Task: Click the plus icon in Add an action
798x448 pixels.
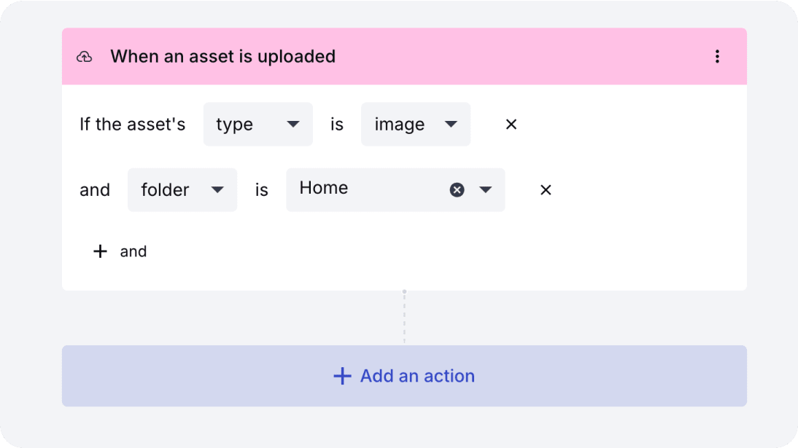Action: (x=342, y=376)
